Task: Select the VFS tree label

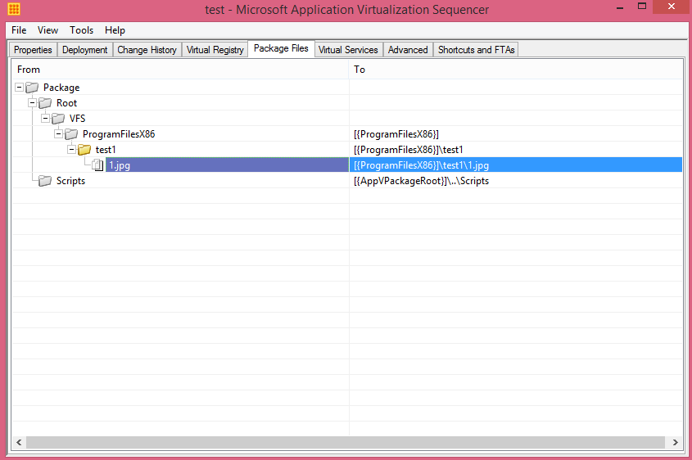Action: (x=77, y=118)
